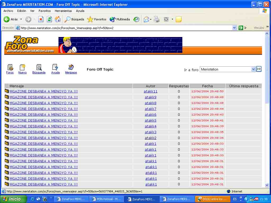Open the Búsqueda magnifier in the browser toolbar

[x=74, y=19]
